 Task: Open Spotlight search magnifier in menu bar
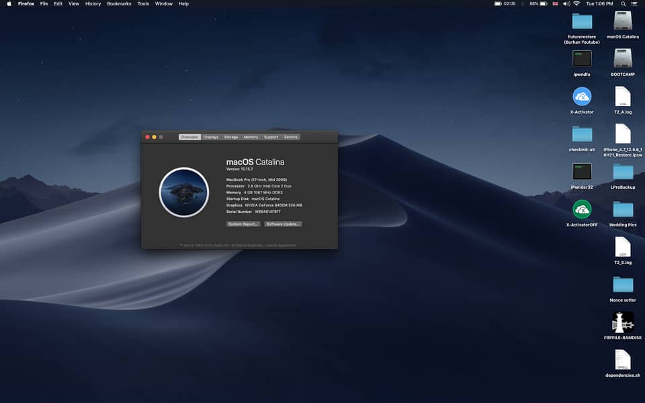624,4
